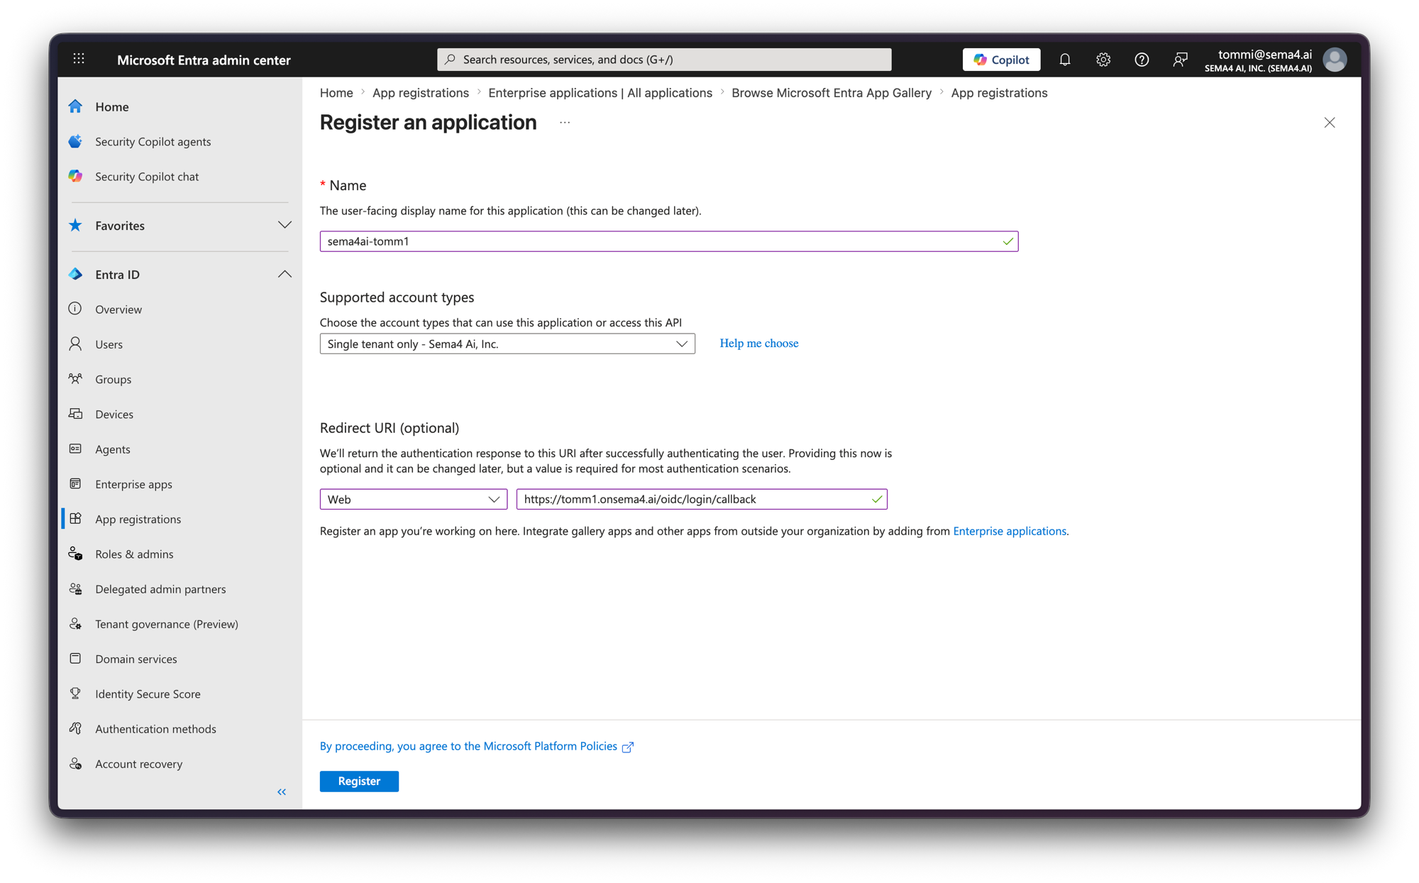Image resolution: width=1419 pixels, height=883 pixels.
Task: Close the Register an application pane
Action: tap(1330, 123)
